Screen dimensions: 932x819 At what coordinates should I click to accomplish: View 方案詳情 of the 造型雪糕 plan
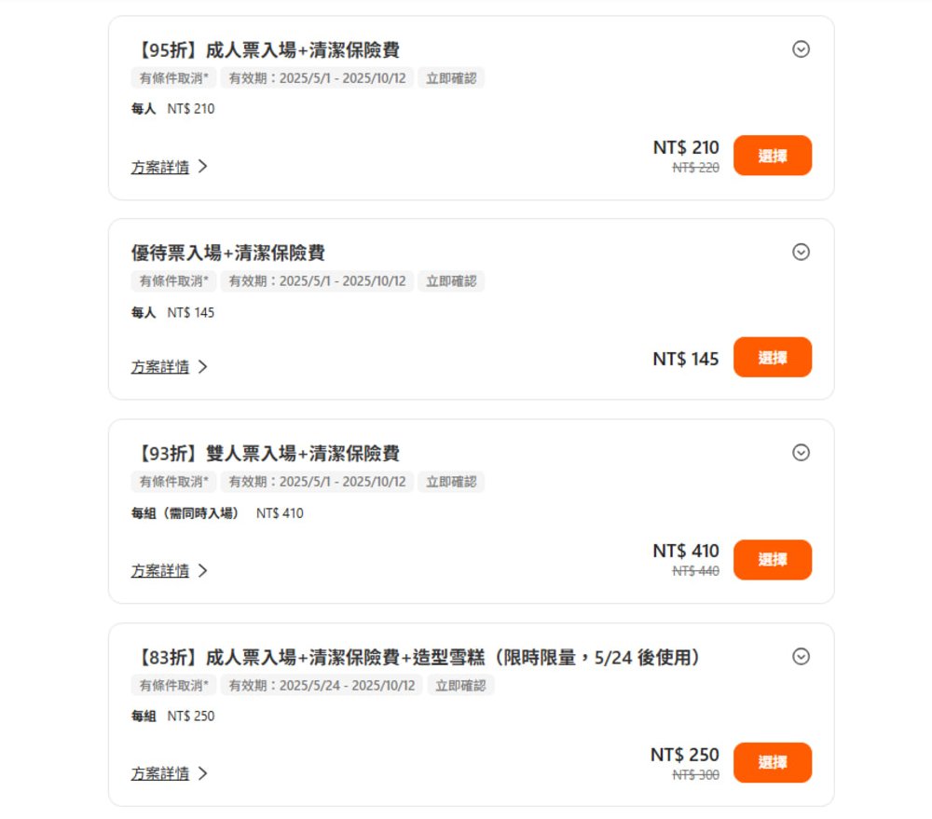click(x=160, y=773)
